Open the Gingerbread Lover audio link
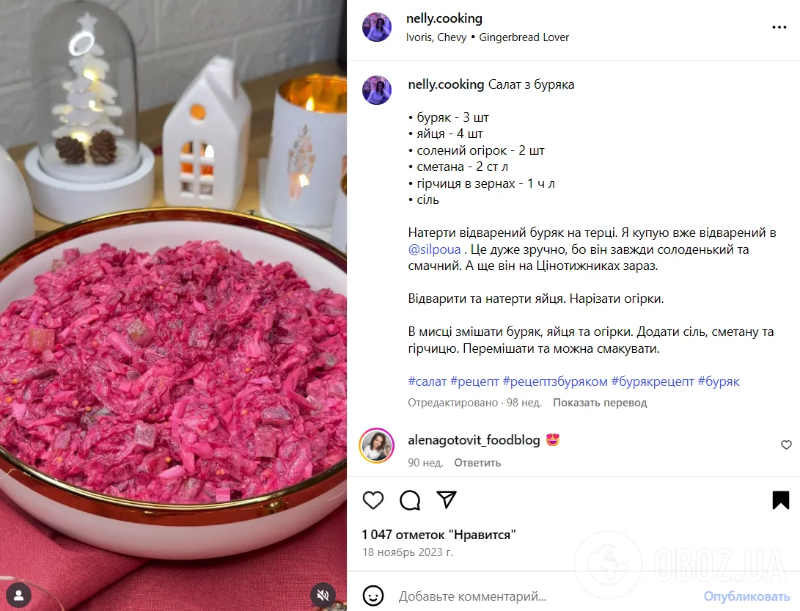The image size is (800, 611). coord(524,37)
